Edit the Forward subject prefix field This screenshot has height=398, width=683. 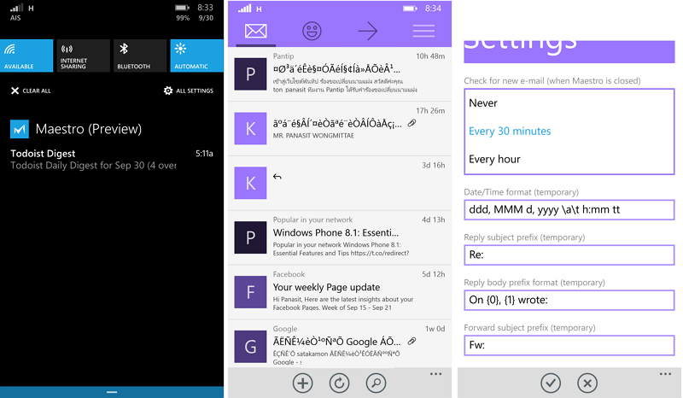tap(569, 345)
